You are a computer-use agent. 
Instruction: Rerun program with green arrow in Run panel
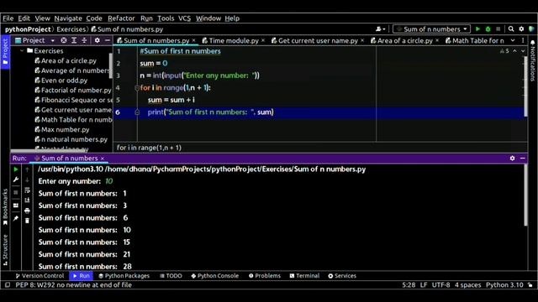pos(16,169)
